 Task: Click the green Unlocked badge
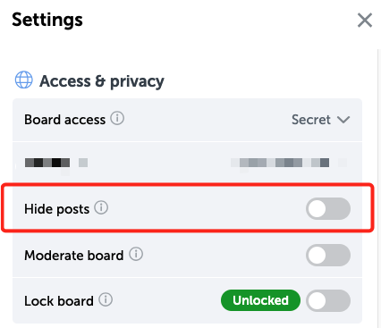260,300
